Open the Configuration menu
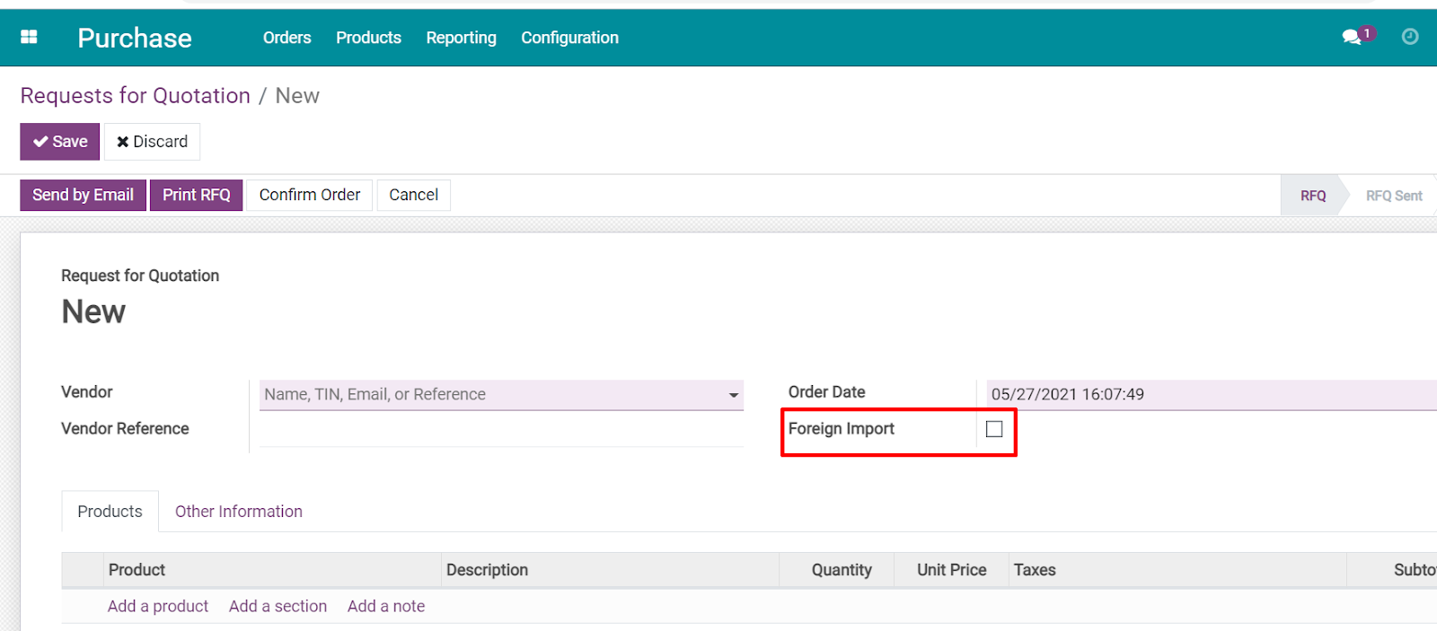Screen dimensions: 1437x631 (x=569, y=38)
